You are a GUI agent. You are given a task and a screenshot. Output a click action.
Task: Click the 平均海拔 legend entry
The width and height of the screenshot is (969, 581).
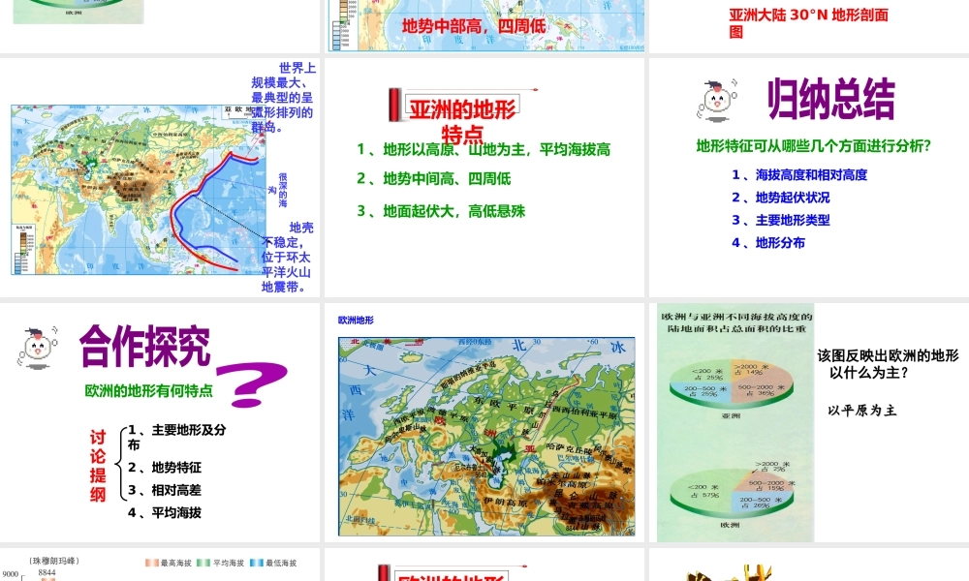pyautogui.click(x=221, y=564)
